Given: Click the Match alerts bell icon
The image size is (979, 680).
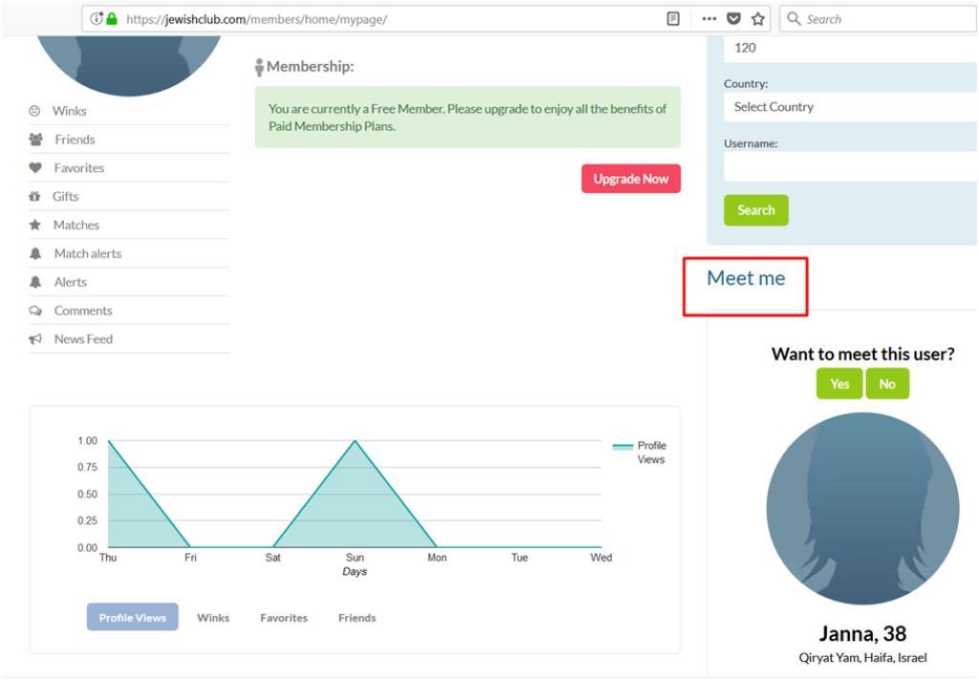Looking at the screenshot, I should pyautogui.click(x=35, y=253).
